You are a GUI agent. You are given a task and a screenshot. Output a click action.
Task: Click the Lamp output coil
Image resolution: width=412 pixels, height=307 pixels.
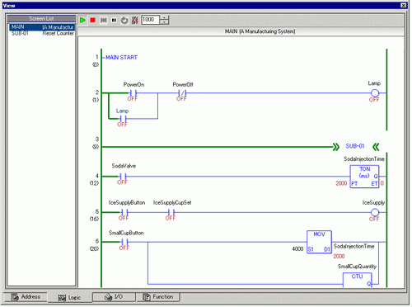click(x=375, y=93)
